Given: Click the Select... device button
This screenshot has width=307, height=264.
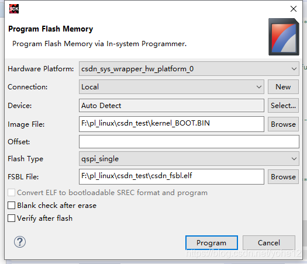Looking at the screenshot, I should pyautogui.click(x=283, y=105).
